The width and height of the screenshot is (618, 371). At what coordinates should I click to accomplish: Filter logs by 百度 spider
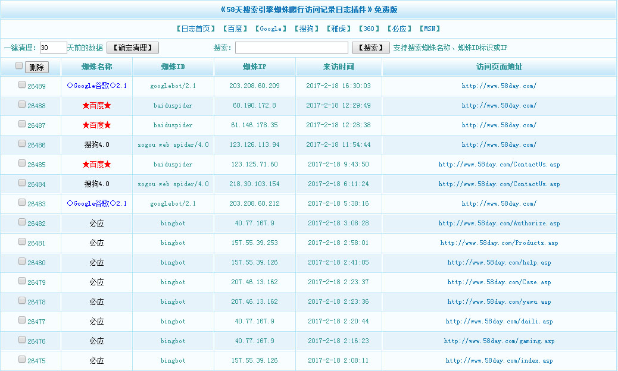[x=235, y=29]
